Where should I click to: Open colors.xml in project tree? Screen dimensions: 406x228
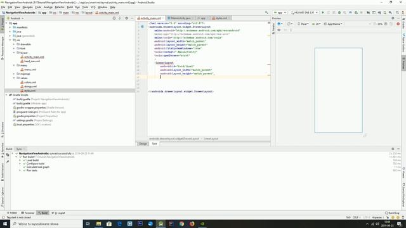pos(30,82)
